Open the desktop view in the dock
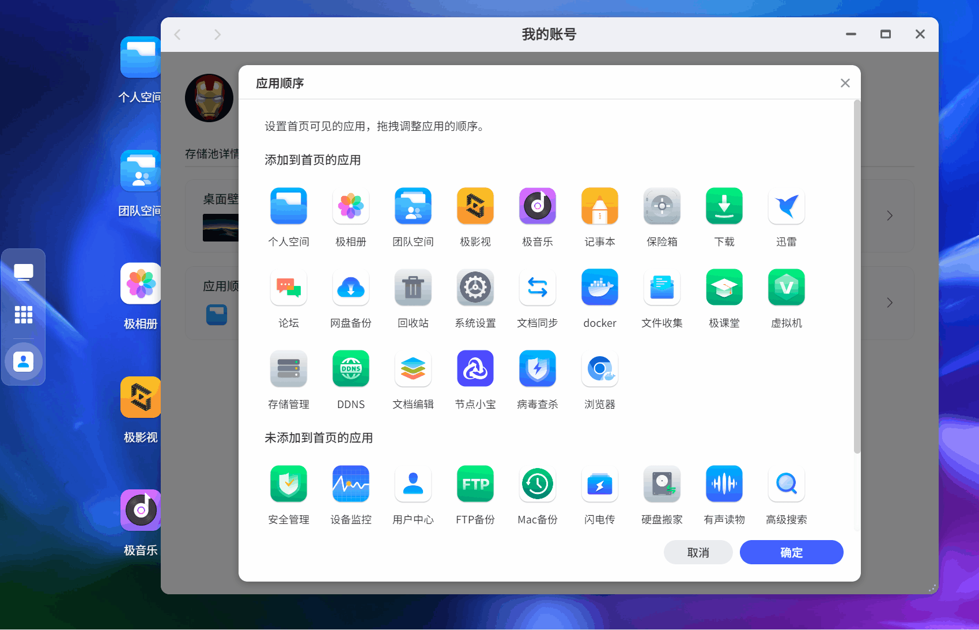This screenshot has width=979, height=630. click(24, 272)
